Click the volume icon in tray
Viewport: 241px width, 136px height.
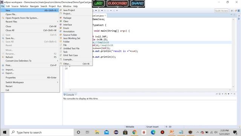pyautogui.click(x=216, y=132)
